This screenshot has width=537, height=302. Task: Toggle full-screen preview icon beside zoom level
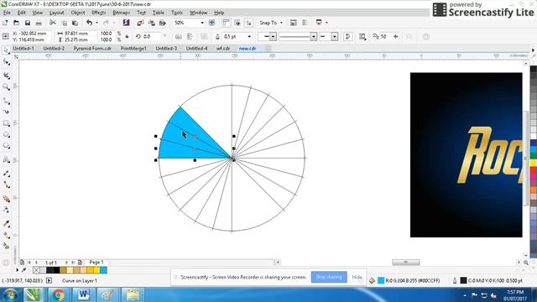[x=211, y=23]
